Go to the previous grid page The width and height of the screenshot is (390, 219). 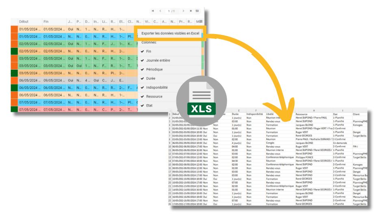pos(160,11)
